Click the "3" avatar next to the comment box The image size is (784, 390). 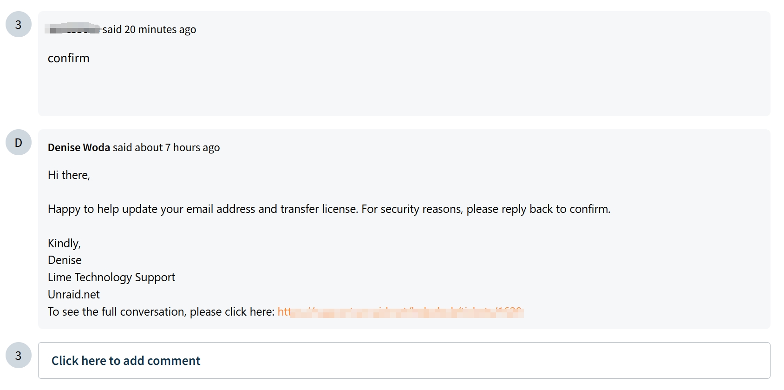pyautogui.click(x=19, y=355)
